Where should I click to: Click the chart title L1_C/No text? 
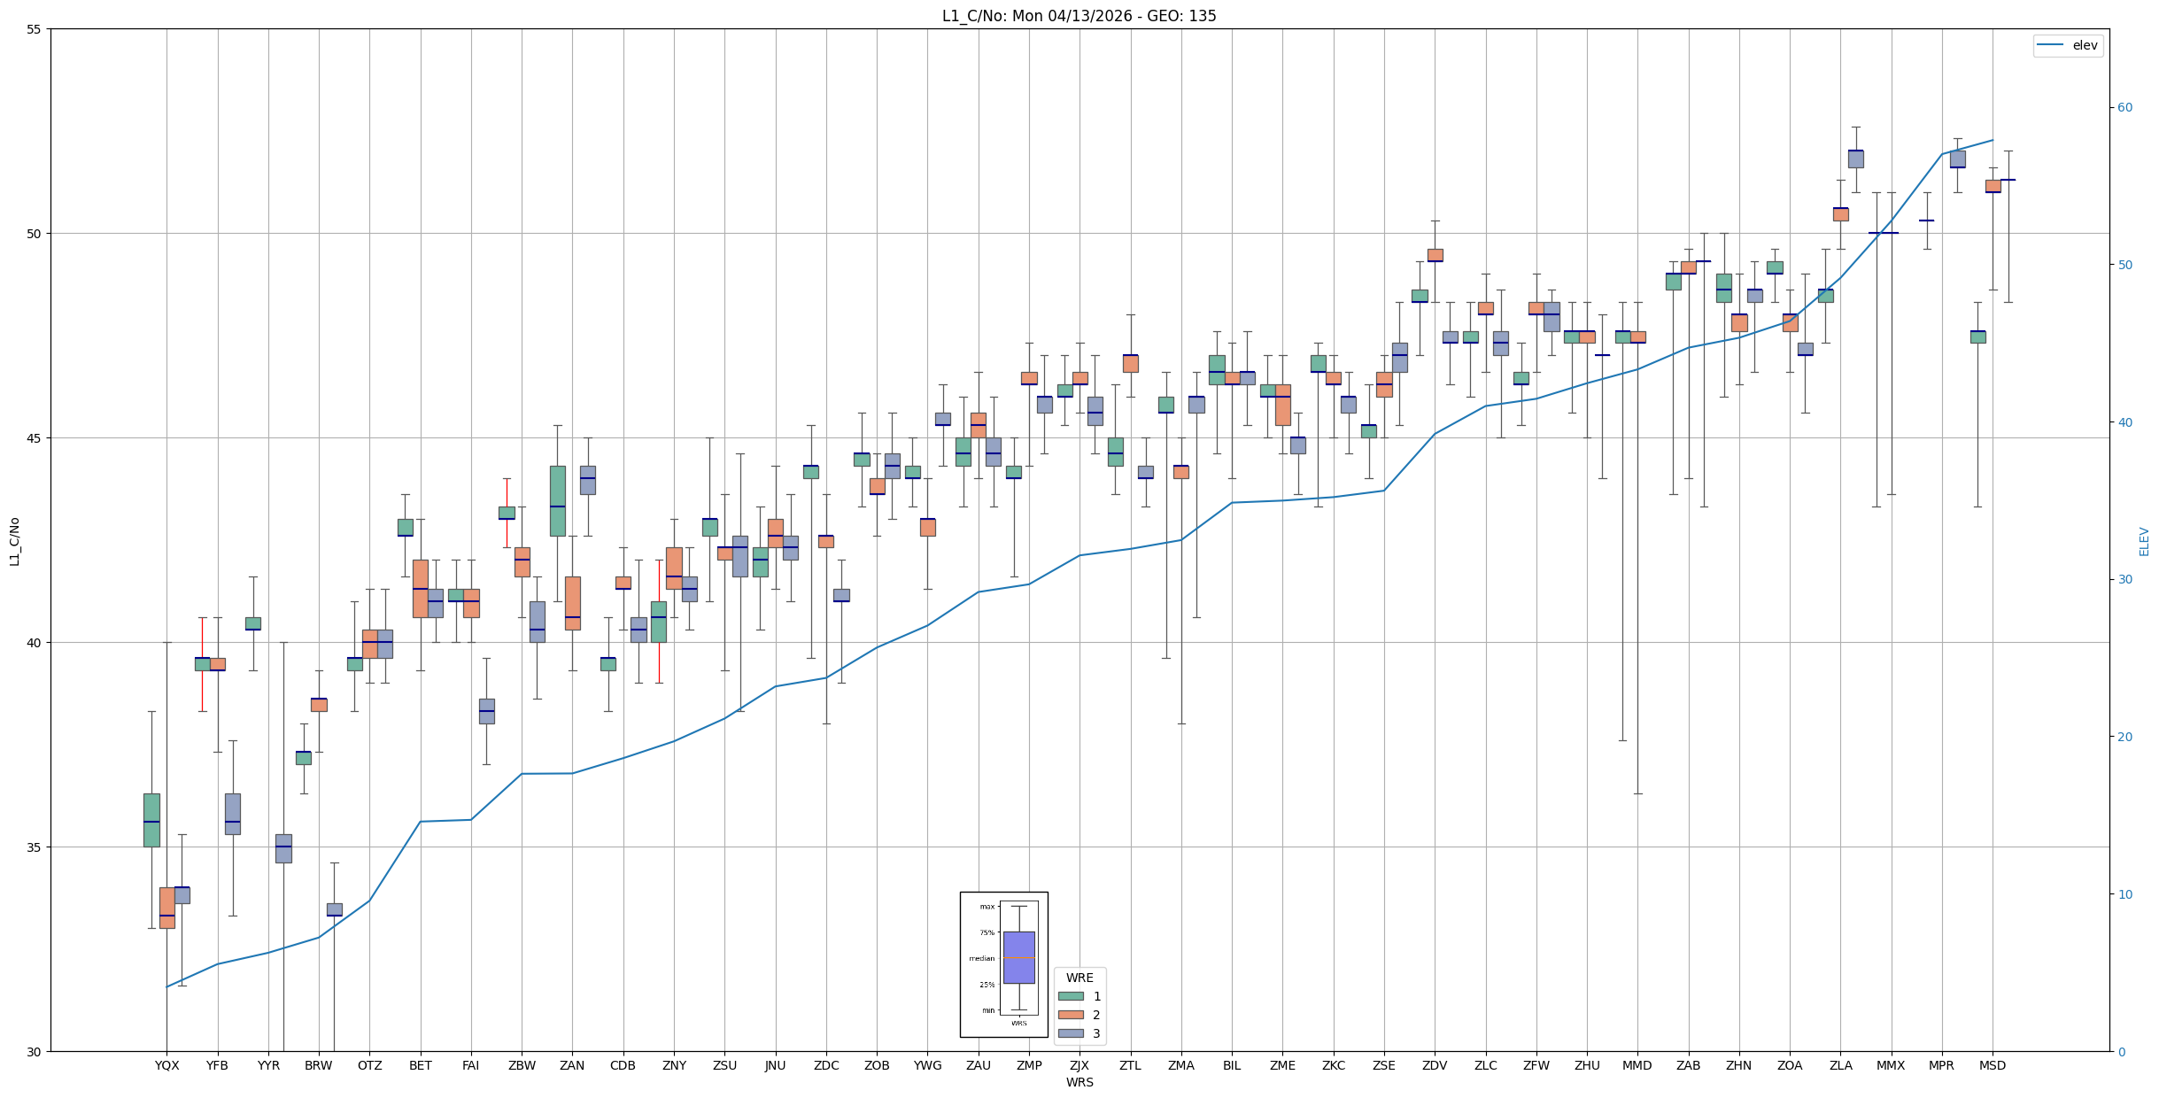tap(1079, 16)
